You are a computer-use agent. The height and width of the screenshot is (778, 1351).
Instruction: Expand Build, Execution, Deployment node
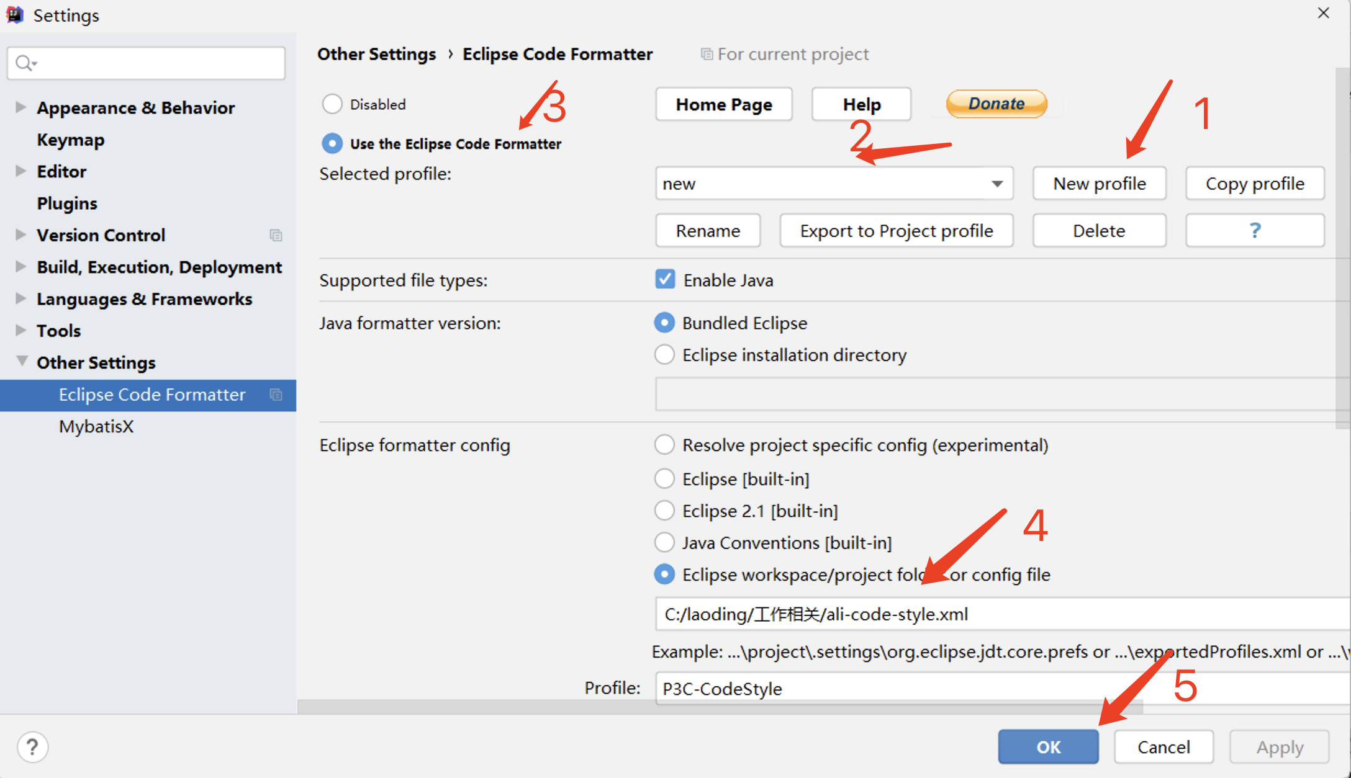pyautogui.click(x=20, y=267)
